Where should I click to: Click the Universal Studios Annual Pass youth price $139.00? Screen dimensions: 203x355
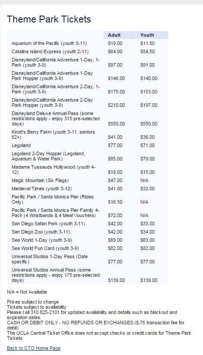[149, 280]
